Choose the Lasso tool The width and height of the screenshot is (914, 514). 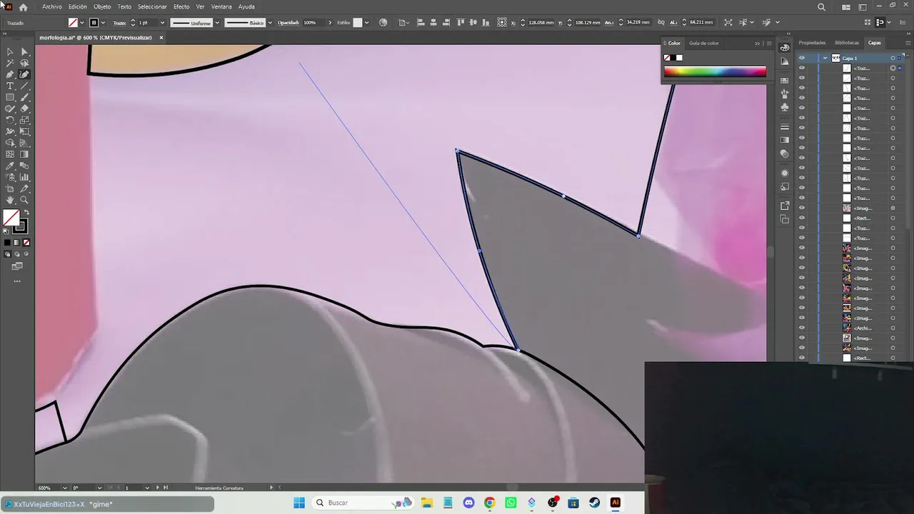[x=24, y=63]
